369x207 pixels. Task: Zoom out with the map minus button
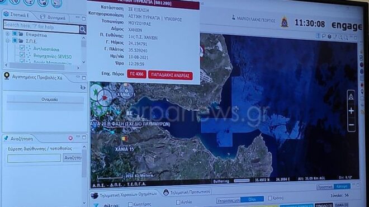click(351, 125)
